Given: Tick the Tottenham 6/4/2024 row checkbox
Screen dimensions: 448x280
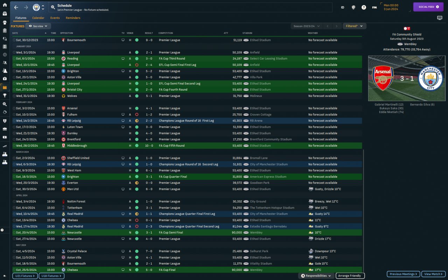Looking at the screenshot, I should click(x=14, y=208).
